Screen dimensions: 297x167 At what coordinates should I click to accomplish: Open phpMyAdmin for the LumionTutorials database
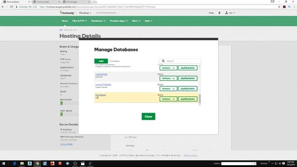(x=187, y=89)
